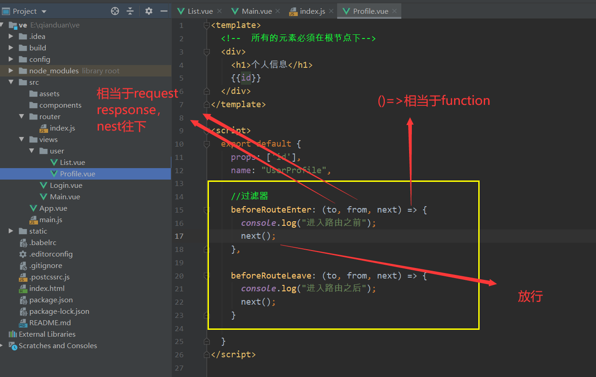Close the List.vue tab
This screenshot has height=377, width=596.
(x=219, y=11)
